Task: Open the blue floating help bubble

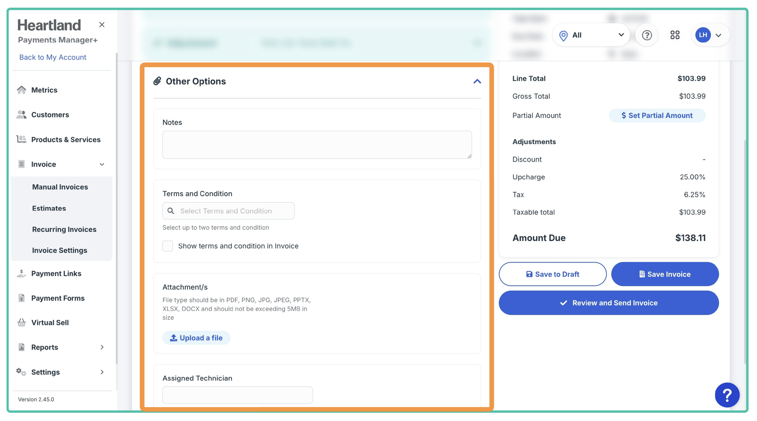Action: pos(727,395)
